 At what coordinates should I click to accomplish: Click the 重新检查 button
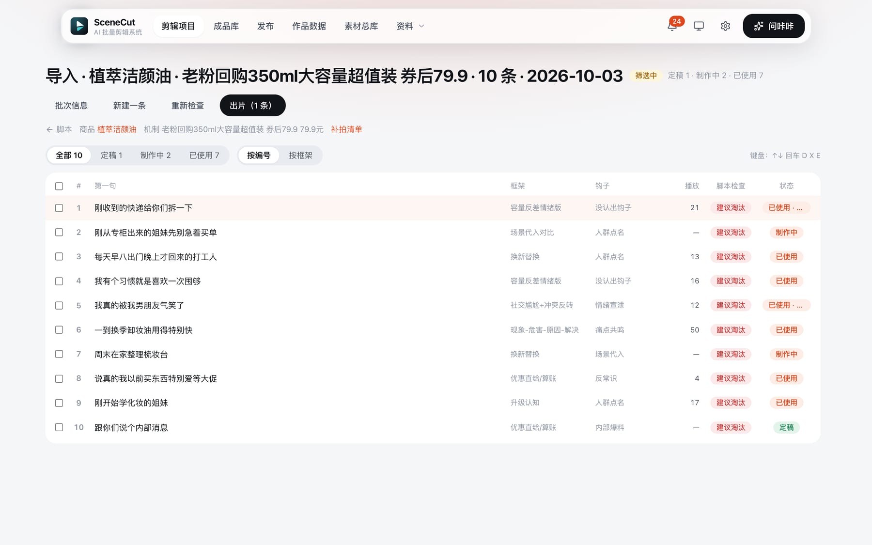coord(187,106)
